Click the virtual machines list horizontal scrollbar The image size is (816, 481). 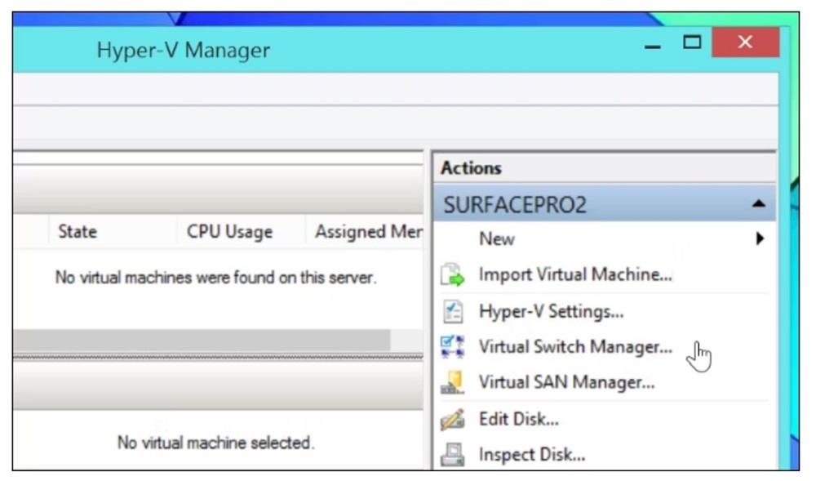point(204,341)
